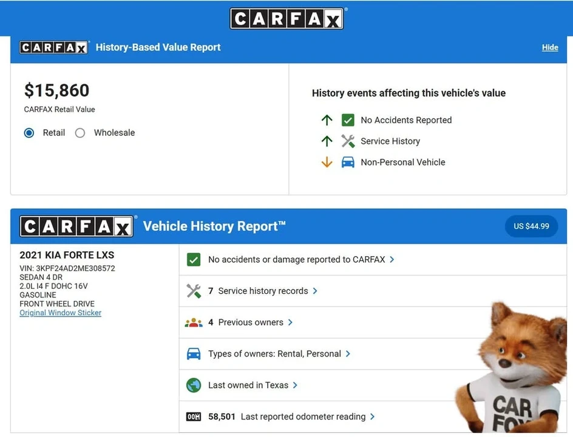Viewport: 573px width, 437px height.
Task: Click 2021 KIA FORTE LXS heading
Action: (x=67, y=255)
